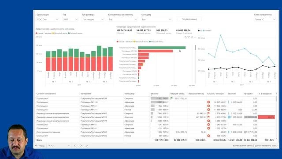Click the Всего totals row label
The width and height of the screenshot is (282, 159).
point(39,140)
